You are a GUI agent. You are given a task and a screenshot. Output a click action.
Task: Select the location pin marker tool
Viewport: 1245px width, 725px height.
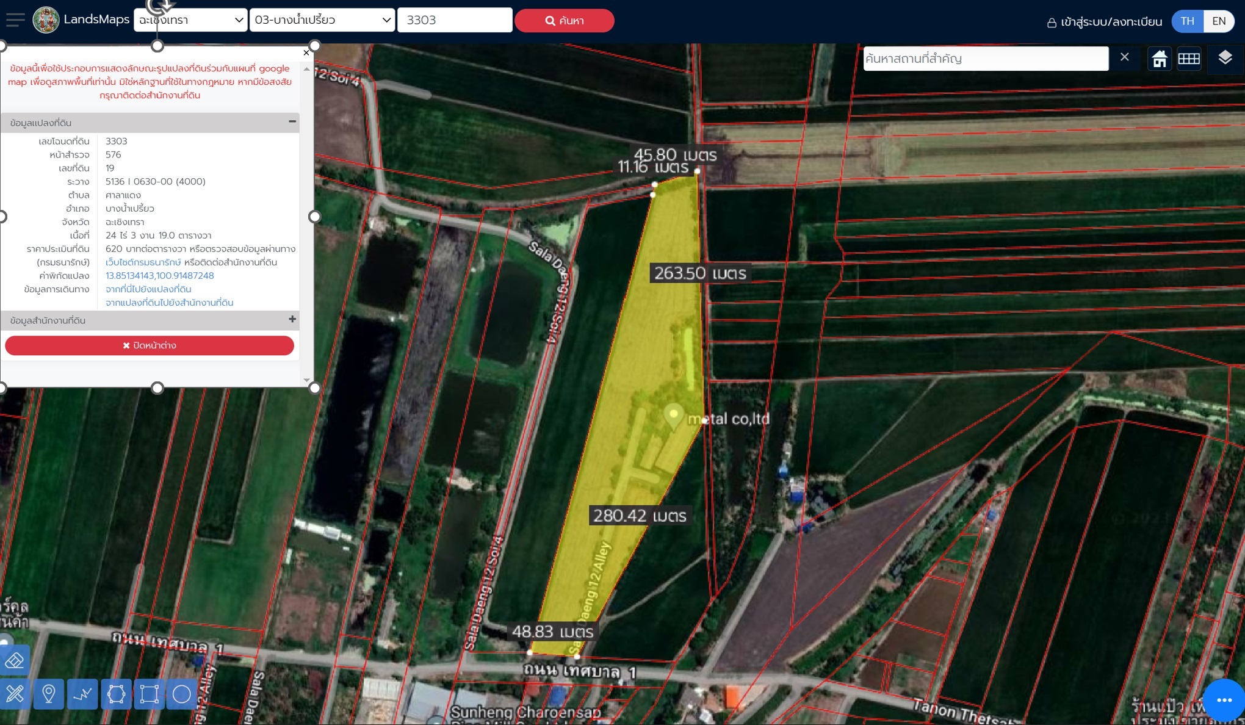tap(49, 694)
